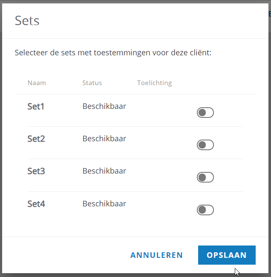The width and height of the screenshot is (271, 277).
Task: Click the Status column header
Action: 92,83
